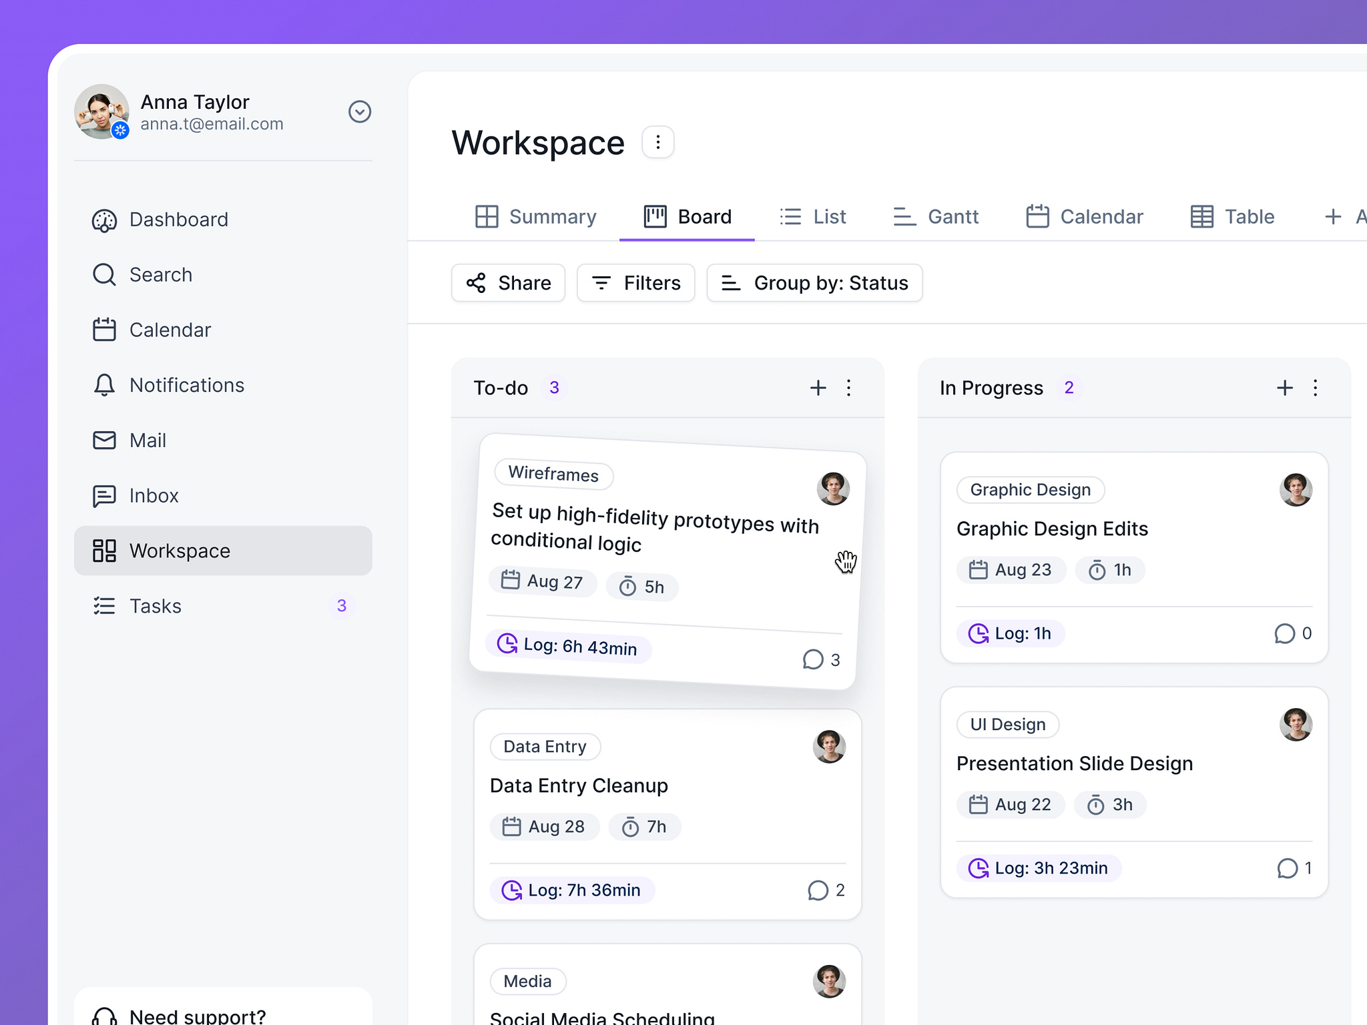Image resolution: width=1367 pixels, height=1025 pixels.
Task: Click the Search magnifier icon
Action: (104, 274)
